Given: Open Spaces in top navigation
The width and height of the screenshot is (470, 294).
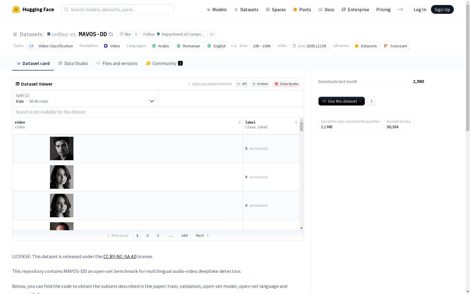Looking at the screenshot, I should click(276, 9).
